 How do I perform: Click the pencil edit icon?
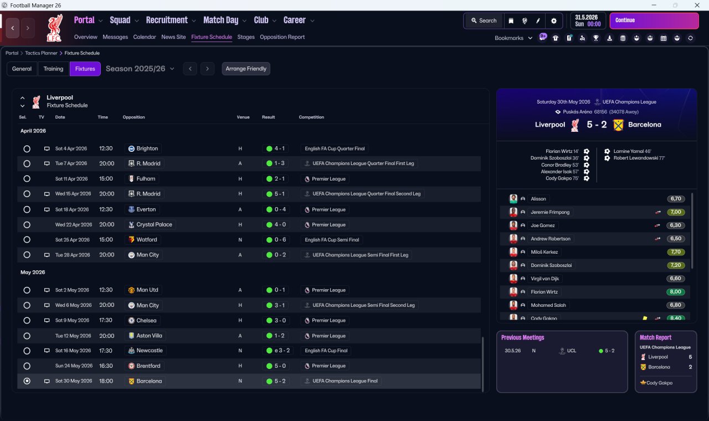pyautogui.click(x=538, y=20)
